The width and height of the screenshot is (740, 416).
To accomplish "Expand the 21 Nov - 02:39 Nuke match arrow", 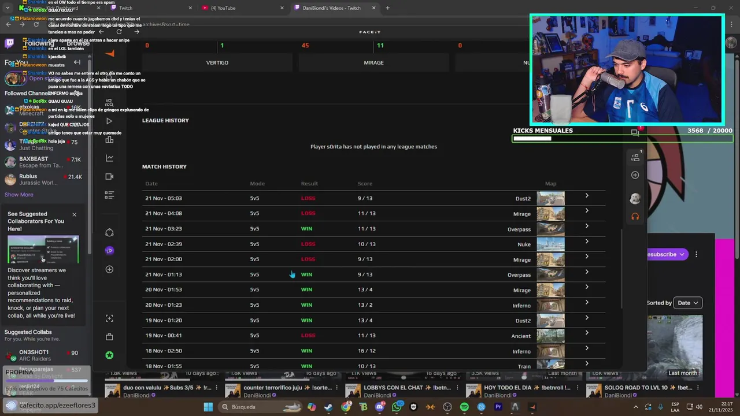I will click(587, 242).
